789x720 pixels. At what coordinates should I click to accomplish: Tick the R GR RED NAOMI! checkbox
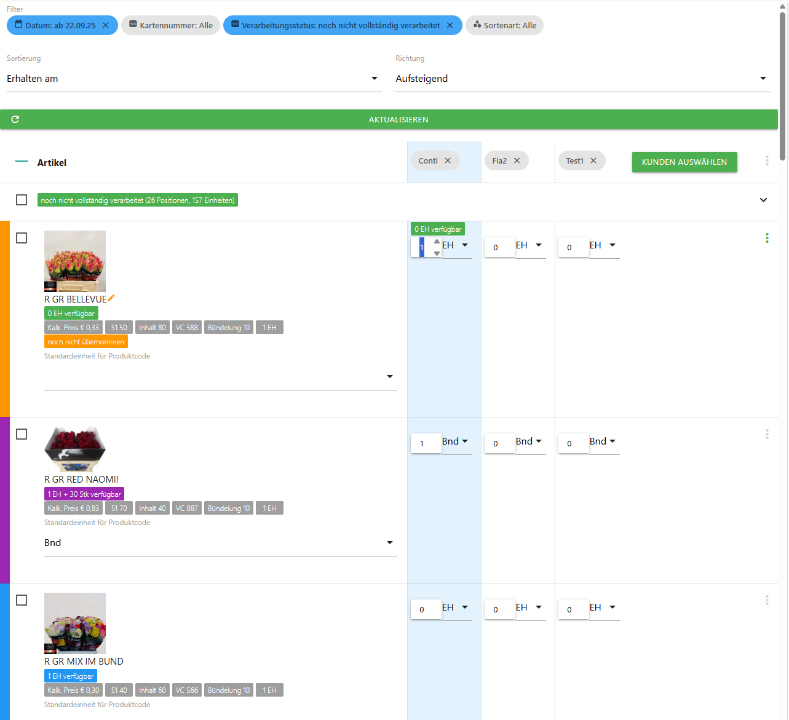(22, 434)
